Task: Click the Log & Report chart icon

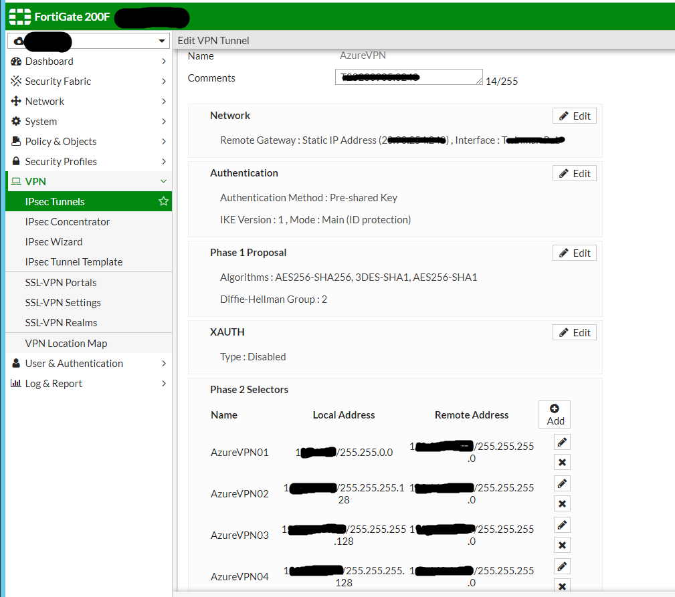Action: point(16,383)
